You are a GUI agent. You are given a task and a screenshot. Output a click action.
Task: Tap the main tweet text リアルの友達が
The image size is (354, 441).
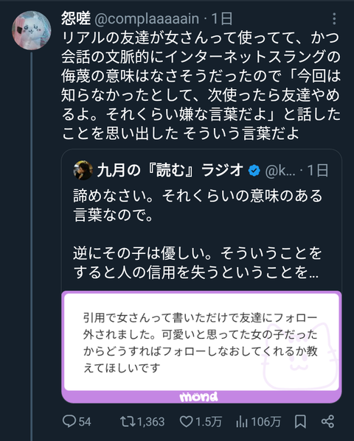click(201, 85)
